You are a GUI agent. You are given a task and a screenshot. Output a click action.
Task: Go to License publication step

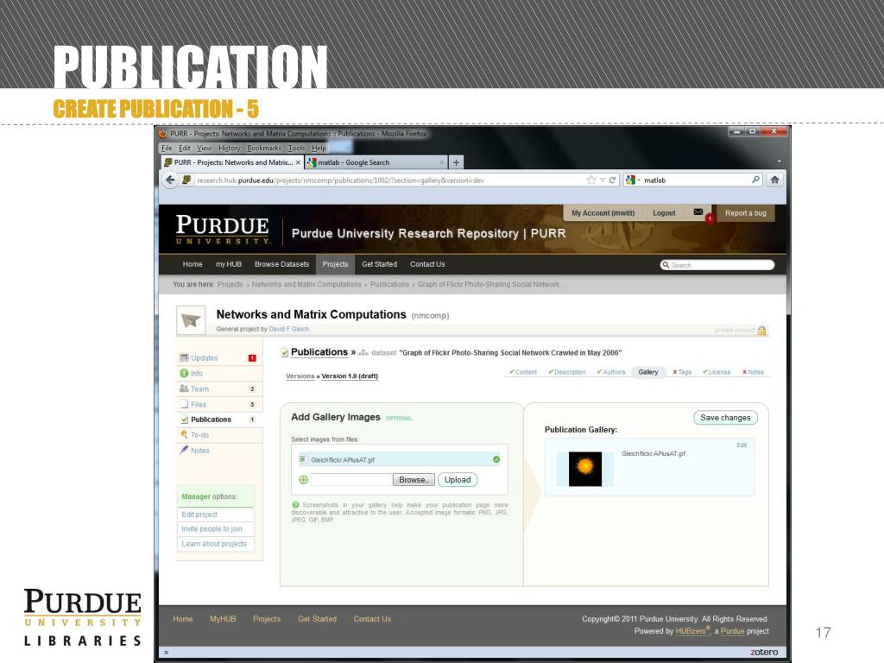tap(716, 372)
